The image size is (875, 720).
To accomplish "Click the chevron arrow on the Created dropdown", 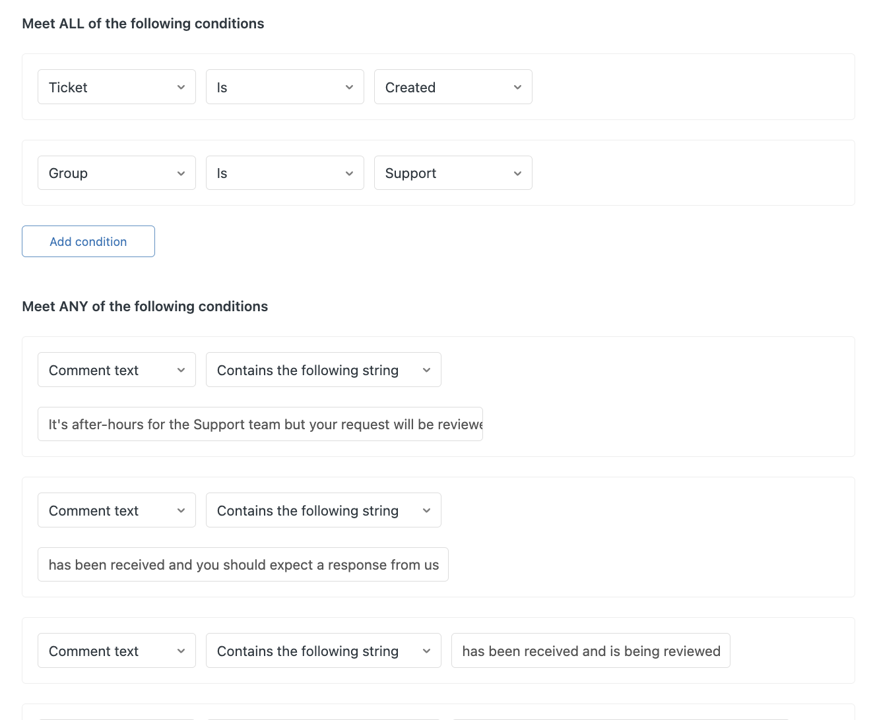I will pos(517,87).
